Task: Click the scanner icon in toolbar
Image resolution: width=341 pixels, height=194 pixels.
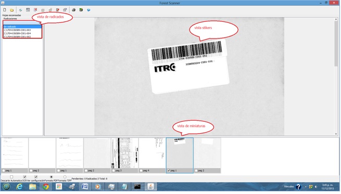Action: tap(20, 10)
